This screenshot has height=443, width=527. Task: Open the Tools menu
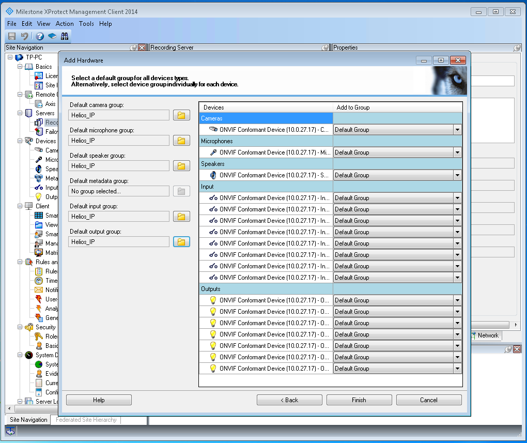(86, 24)
